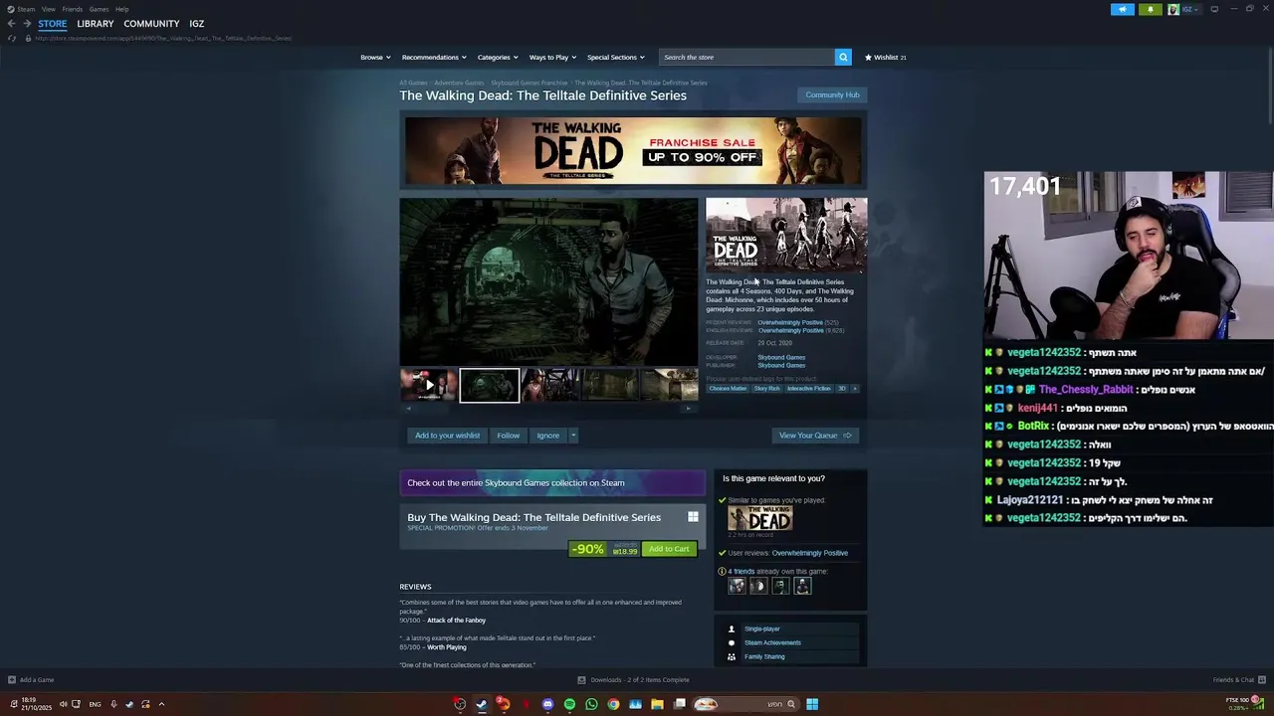Screen dimensions: 1274x716
Task: Click Add to your wishlist button
Action: 447,436
